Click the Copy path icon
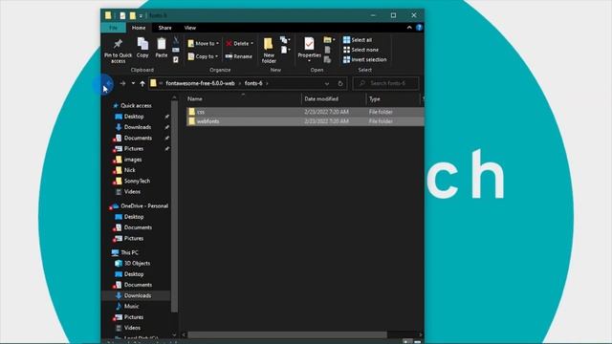Image resolution: width=612 pixels, height=344 pixels. (x=176, y=50)
